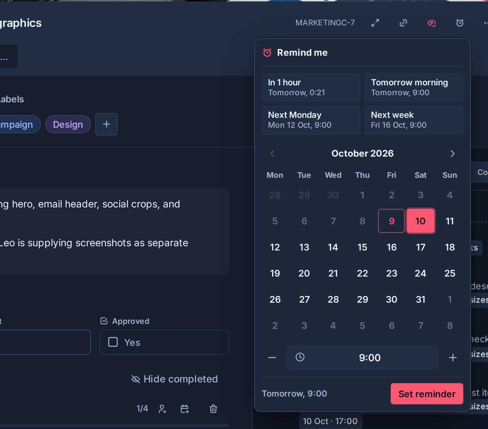Screen dimensions: 488x429
Task: Choose Tomorrow morning reminder preset
Action: [414, 87]
